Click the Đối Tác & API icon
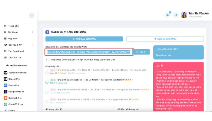This screenshot has width=212, height=121. pyautogui.click(x=5, y=45)
